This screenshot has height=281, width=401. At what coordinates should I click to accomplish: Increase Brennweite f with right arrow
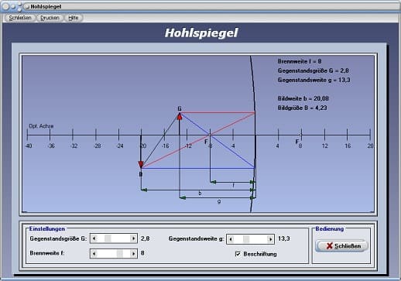click(133, 253)
